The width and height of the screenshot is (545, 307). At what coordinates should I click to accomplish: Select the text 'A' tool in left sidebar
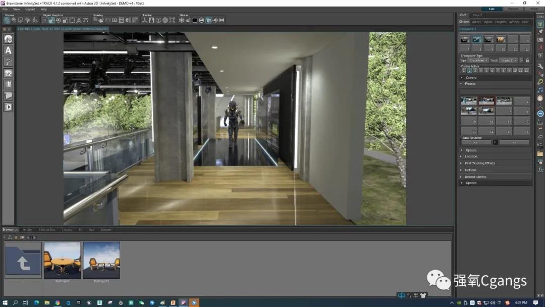[8, 50]
